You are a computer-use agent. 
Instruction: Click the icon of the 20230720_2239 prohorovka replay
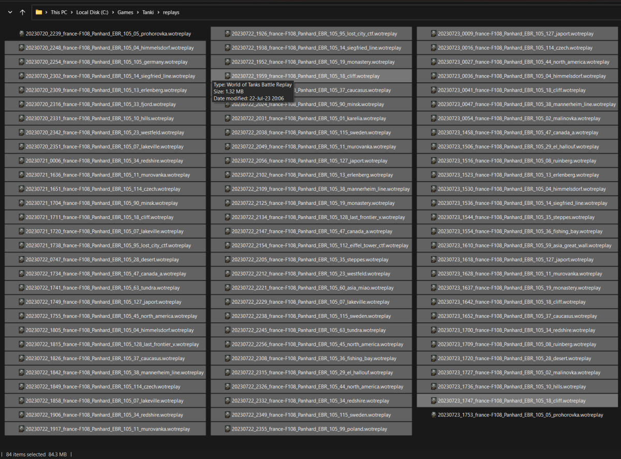pos(21,34)
